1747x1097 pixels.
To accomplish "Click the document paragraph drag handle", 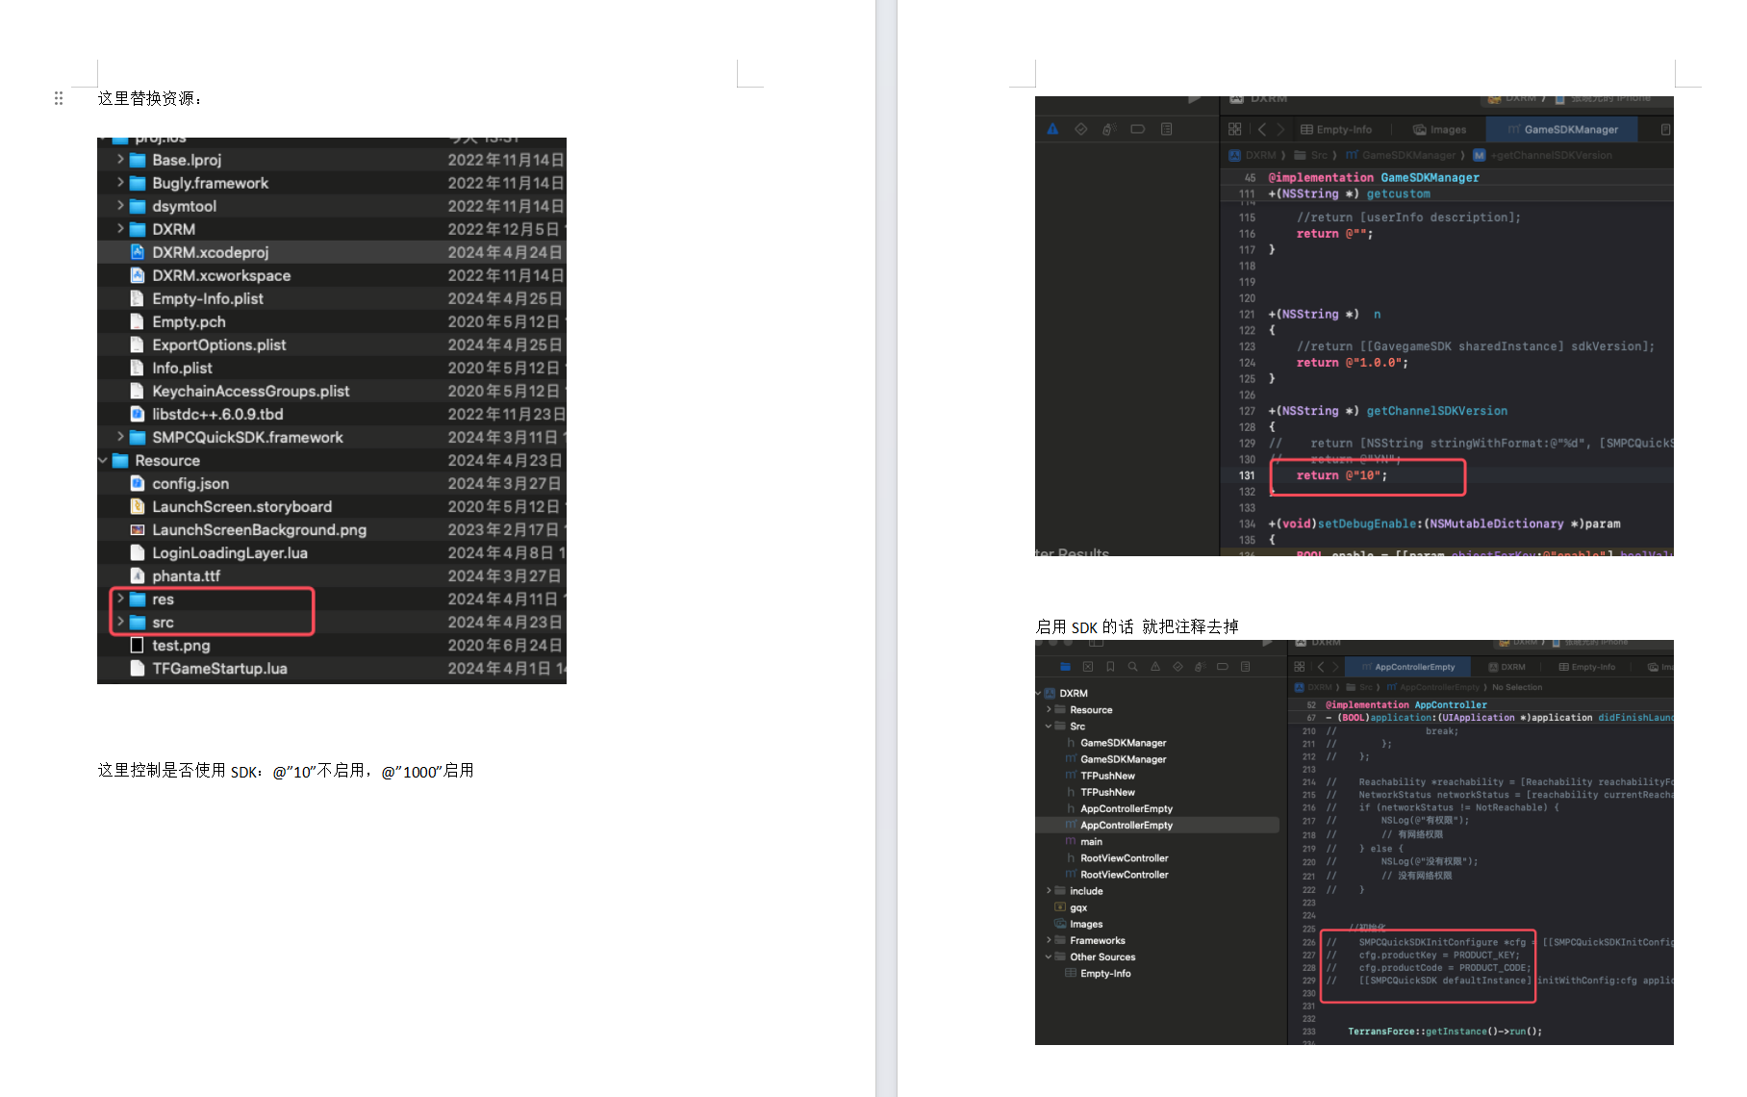I will coord(59,98).
